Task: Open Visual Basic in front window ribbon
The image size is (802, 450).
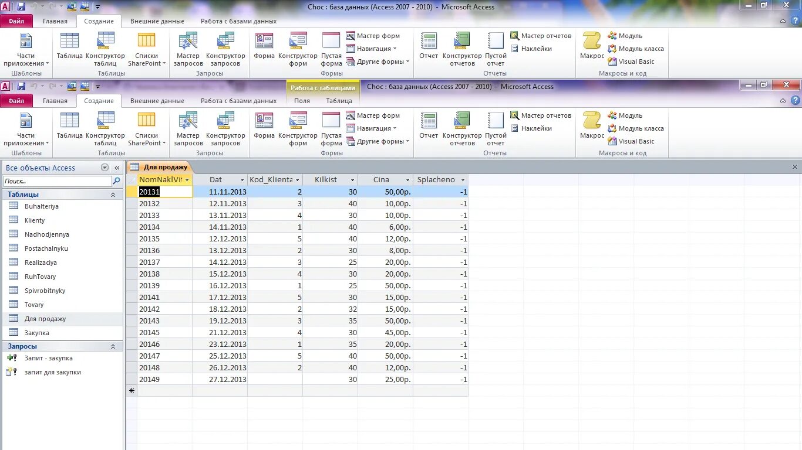Action: pyautogui.click(x=631, y=141)
